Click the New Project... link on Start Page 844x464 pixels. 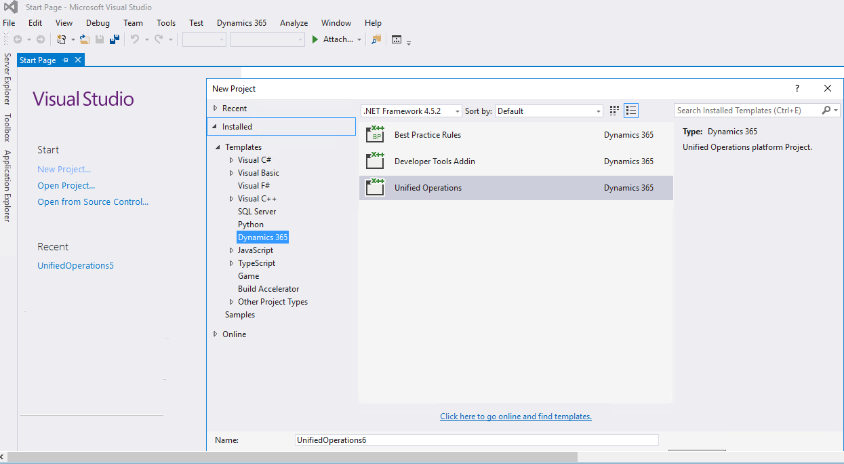coord(64,169)
